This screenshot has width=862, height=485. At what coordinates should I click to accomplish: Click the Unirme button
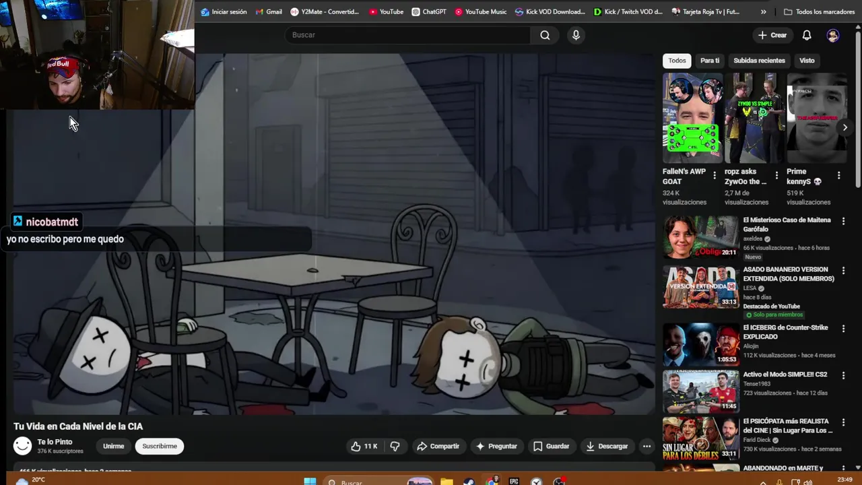tap(113, 446)
